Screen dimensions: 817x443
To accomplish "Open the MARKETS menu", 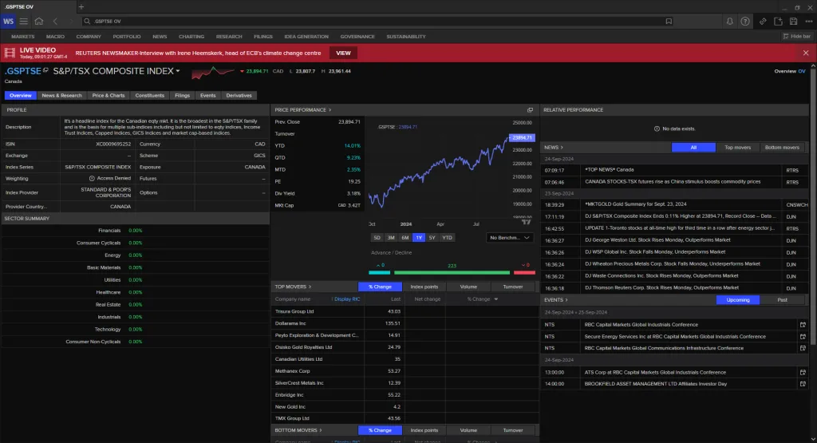I will [23, 37].
